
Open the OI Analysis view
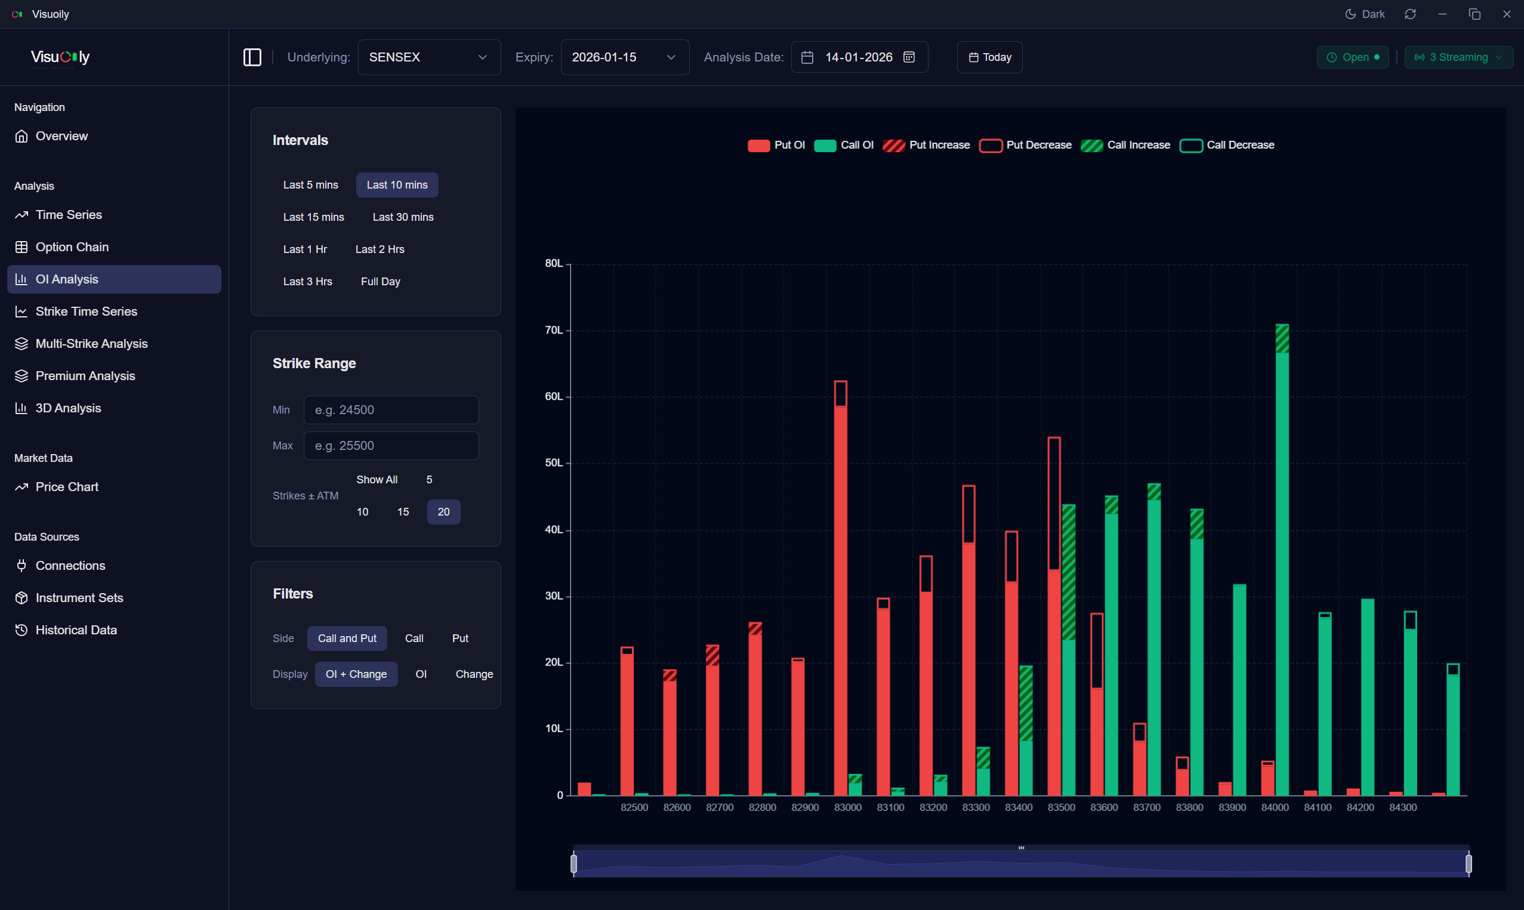click(67, 279)
